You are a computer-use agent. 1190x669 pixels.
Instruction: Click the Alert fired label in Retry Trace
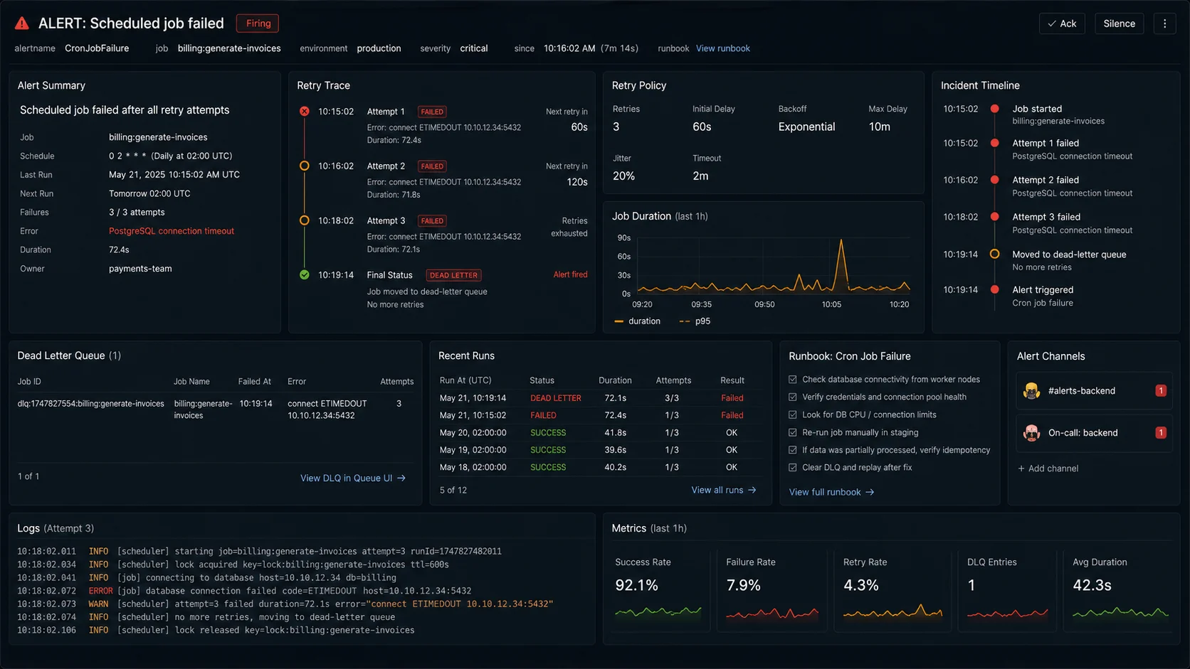coord(570,274)
